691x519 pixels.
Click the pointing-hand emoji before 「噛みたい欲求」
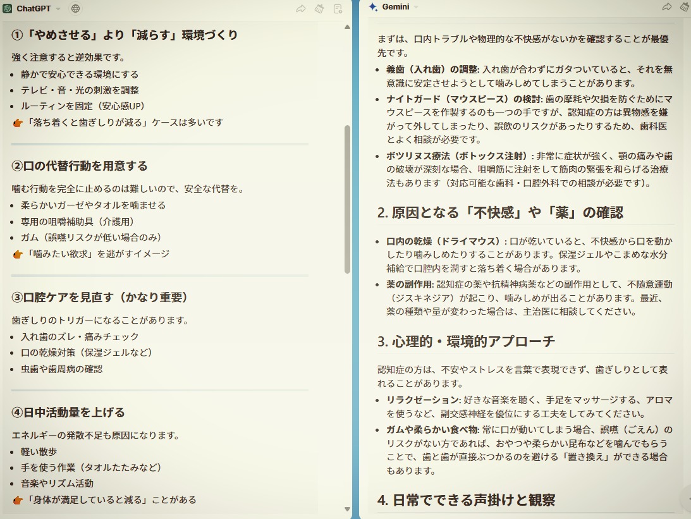(x=18, y=254)
